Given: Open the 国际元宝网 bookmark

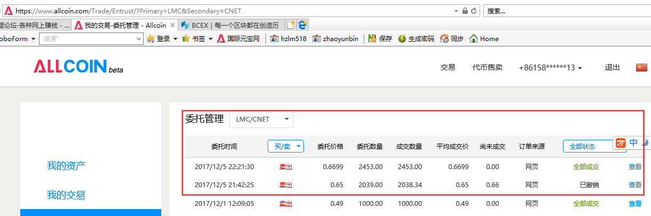Looking at the screenshot, I should 238,38.
